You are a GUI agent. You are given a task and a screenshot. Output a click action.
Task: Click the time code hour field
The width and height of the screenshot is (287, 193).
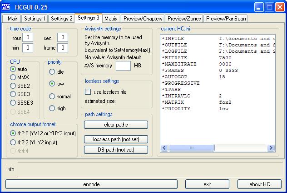(28, 37)
